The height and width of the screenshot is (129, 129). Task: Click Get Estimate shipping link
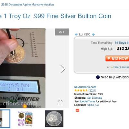pyautogui.click(x=94, y=98)
